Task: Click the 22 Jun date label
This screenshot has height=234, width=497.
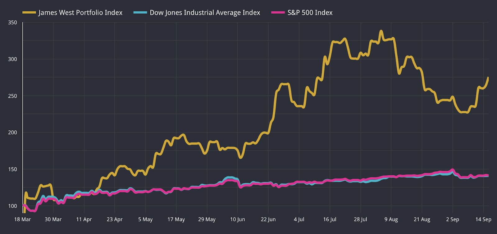Action: click(x=268, y=219)
